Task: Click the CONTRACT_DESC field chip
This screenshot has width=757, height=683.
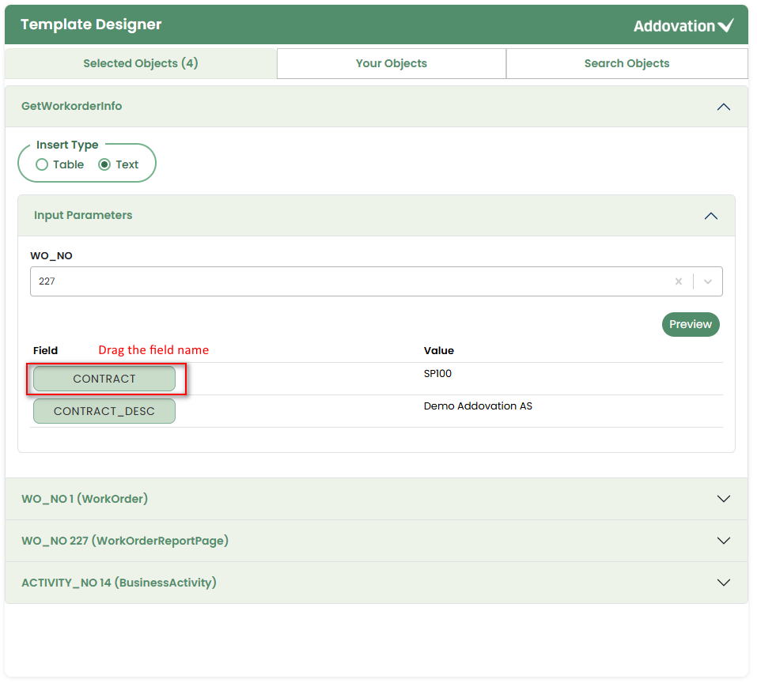Action: click(104, 411)
